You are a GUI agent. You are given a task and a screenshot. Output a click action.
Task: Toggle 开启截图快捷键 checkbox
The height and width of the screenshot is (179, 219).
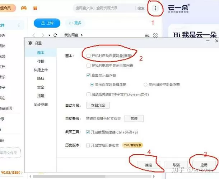coord(88,132)
